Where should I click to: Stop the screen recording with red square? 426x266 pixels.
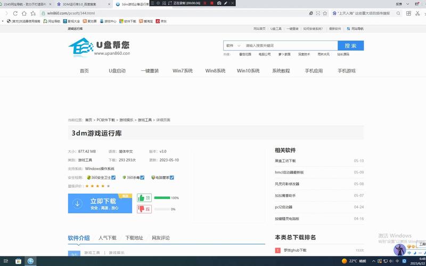click(x=212, y=3)
